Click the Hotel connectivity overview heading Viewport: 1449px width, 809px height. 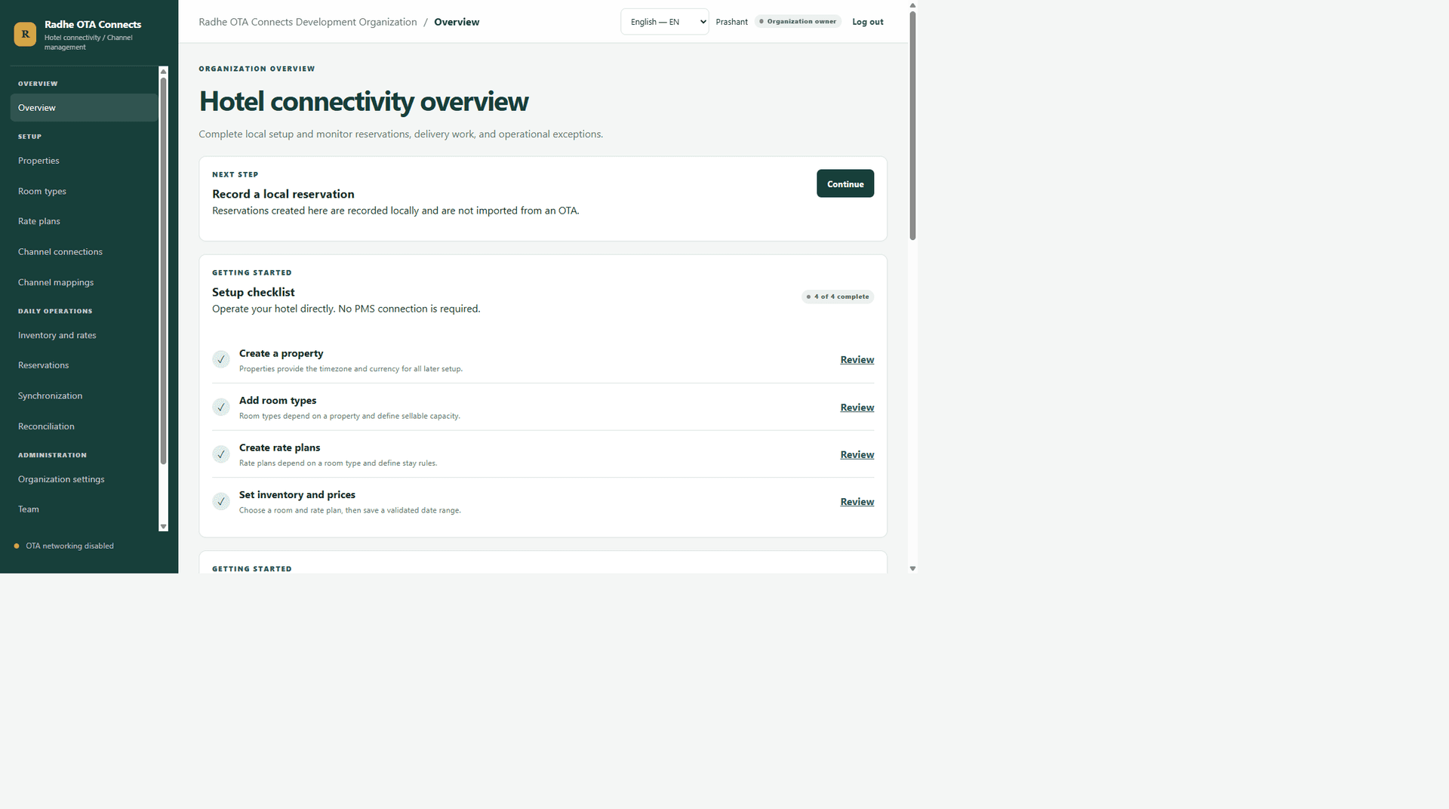[x=364, y=102]
